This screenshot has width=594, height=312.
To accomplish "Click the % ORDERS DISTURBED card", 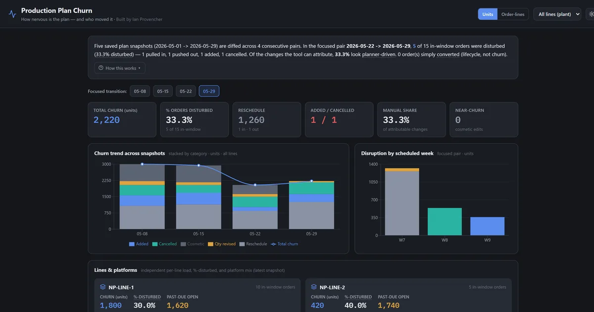I will click(x=194, y=119).
